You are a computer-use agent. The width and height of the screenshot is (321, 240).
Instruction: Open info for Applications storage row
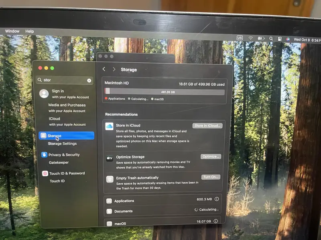coord(217,199)
